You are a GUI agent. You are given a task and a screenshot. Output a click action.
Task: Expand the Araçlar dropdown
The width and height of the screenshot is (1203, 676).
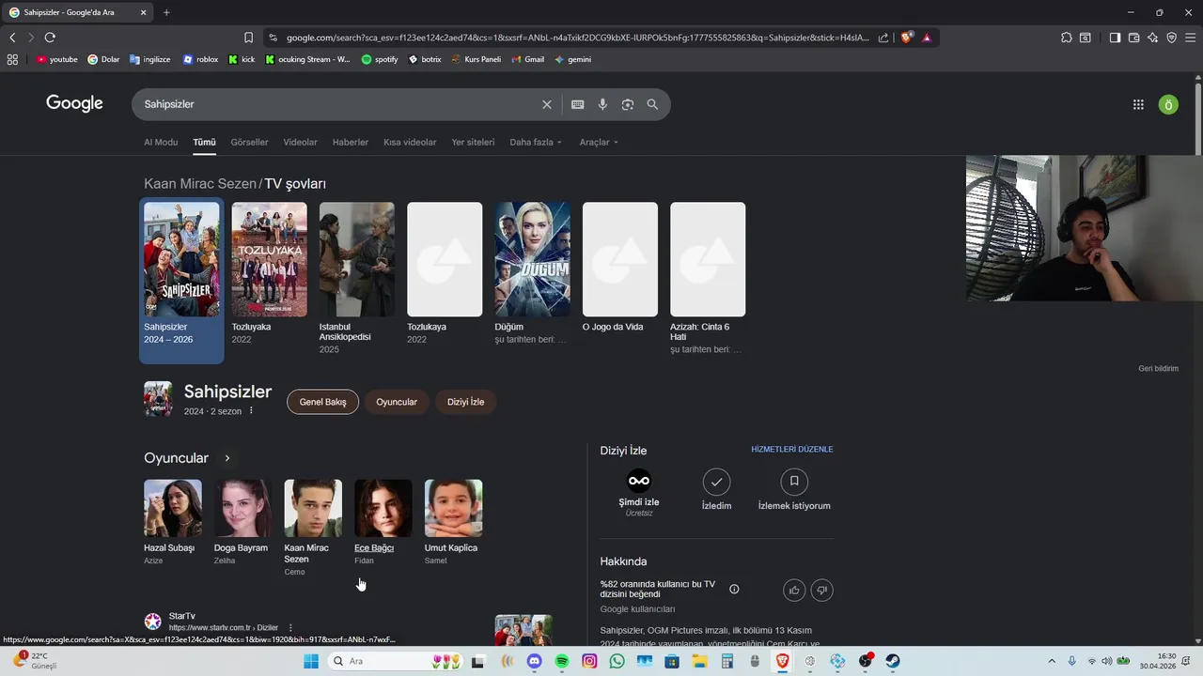[599, 143]
